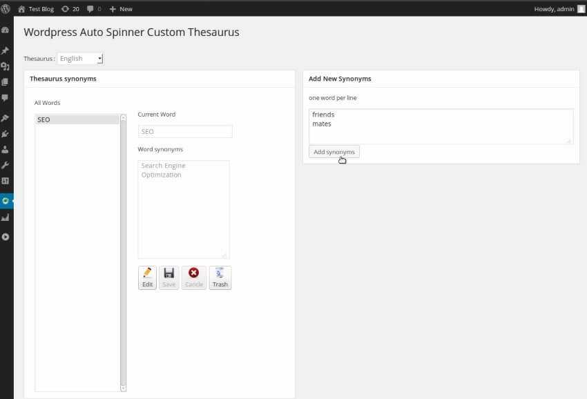Open the updates icon showing 20

pos(70,9)
